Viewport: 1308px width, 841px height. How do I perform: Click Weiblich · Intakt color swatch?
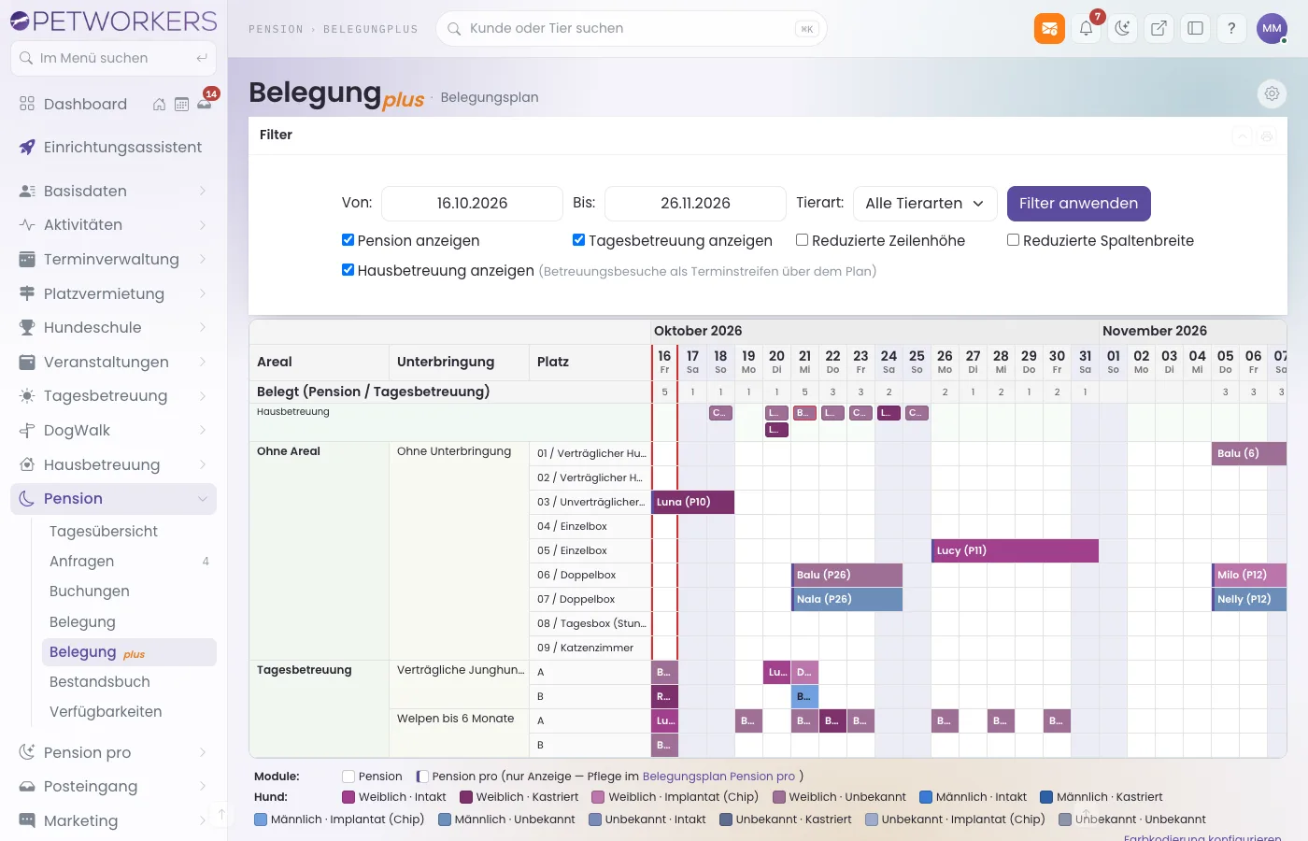click(x=348, y=797)
